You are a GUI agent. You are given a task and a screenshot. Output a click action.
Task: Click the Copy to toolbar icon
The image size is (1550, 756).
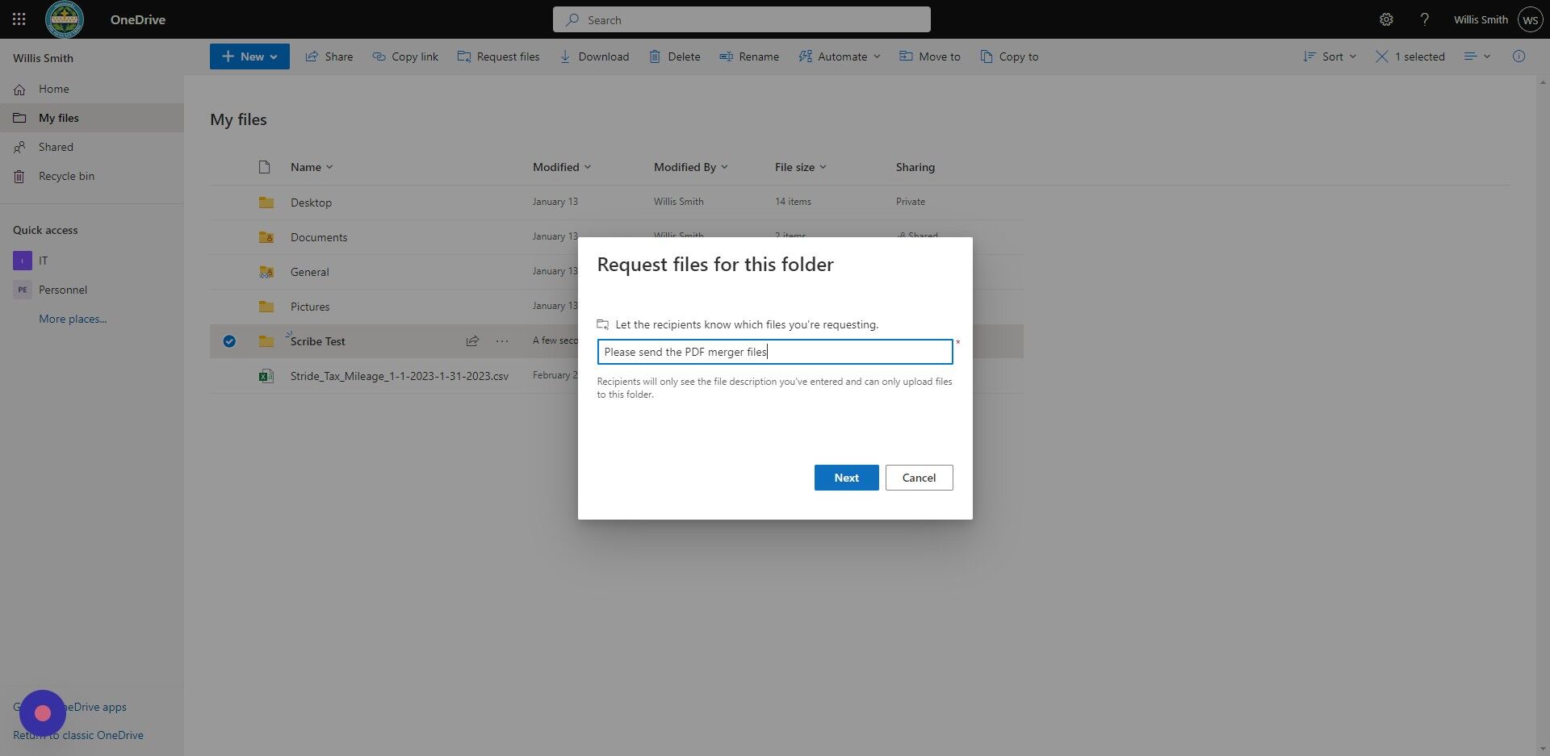[987, 56]
